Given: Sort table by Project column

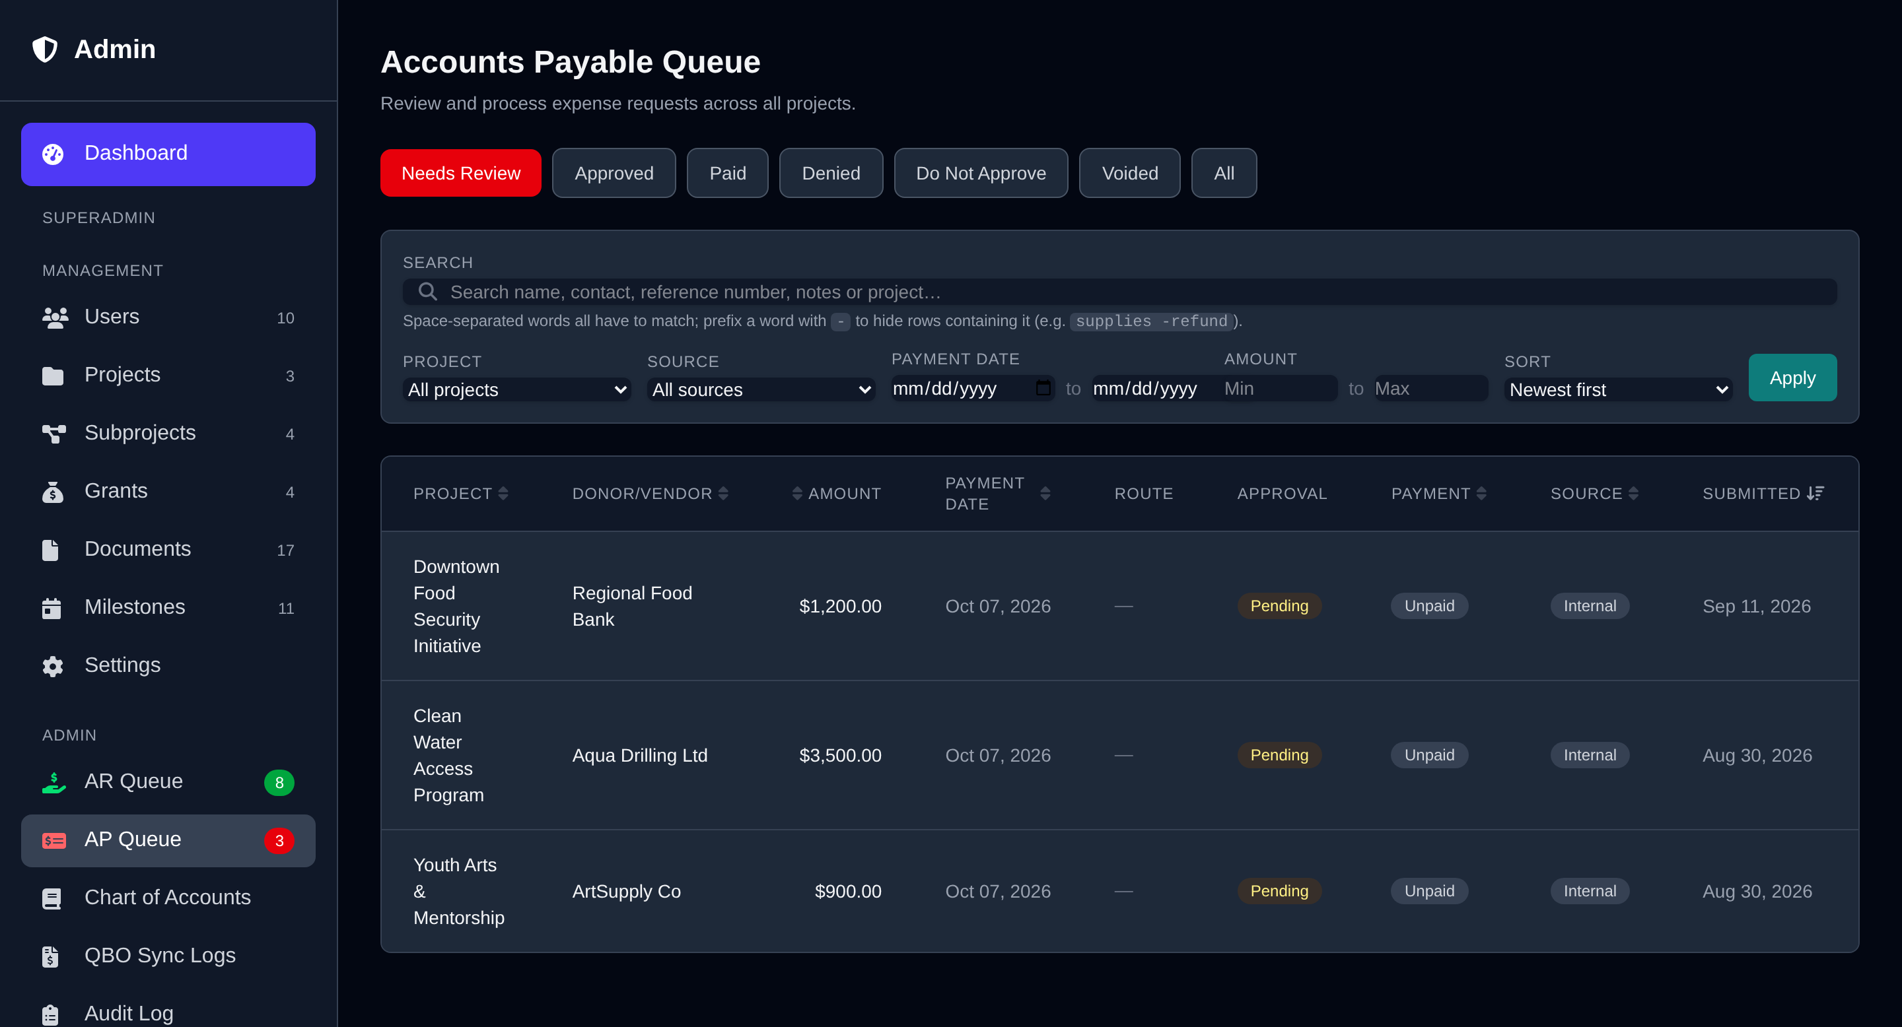Looking at the screenshot, I should pyautogui.click(x=461, y=494).
